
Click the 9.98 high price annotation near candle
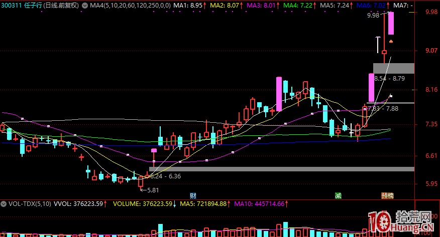[373, 16]
